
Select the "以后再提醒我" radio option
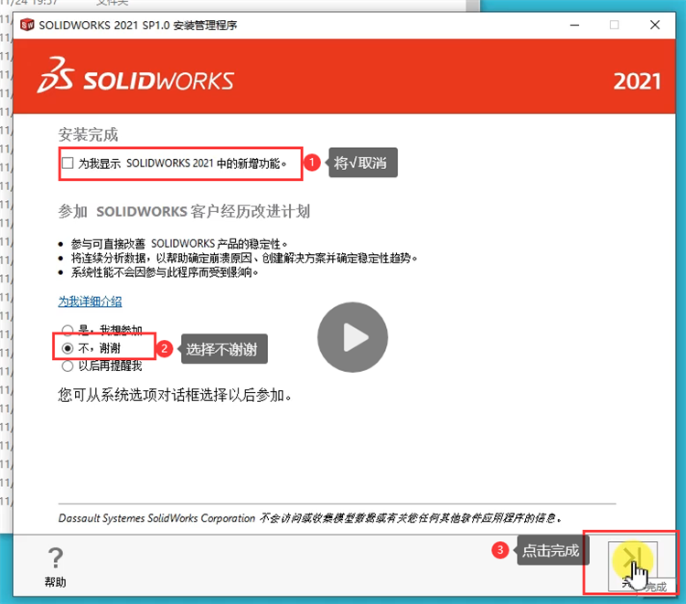(x=68, y=366)
